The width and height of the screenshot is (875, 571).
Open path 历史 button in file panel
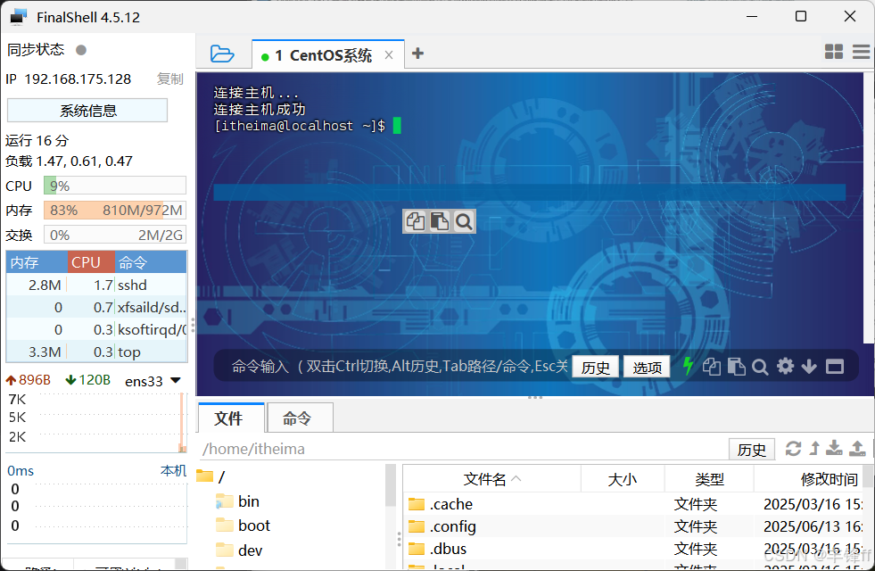click(752, 449)
